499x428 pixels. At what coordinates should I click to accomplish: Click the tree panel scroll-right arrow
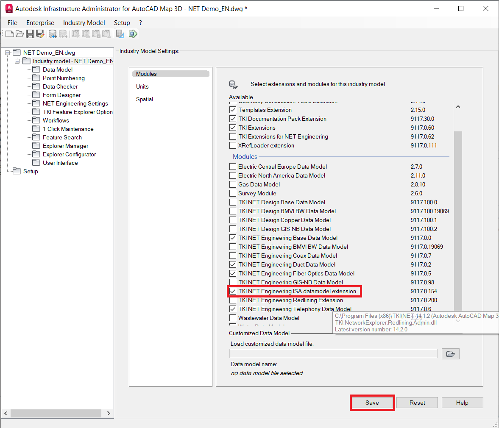click(x=109, y=413)
